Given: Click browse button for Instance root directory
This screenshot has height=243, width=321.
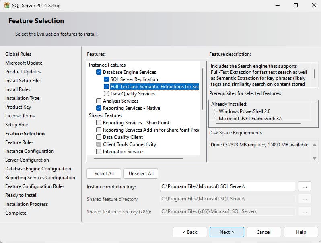Looking at the screenshot, I should [x=305, y=186].
